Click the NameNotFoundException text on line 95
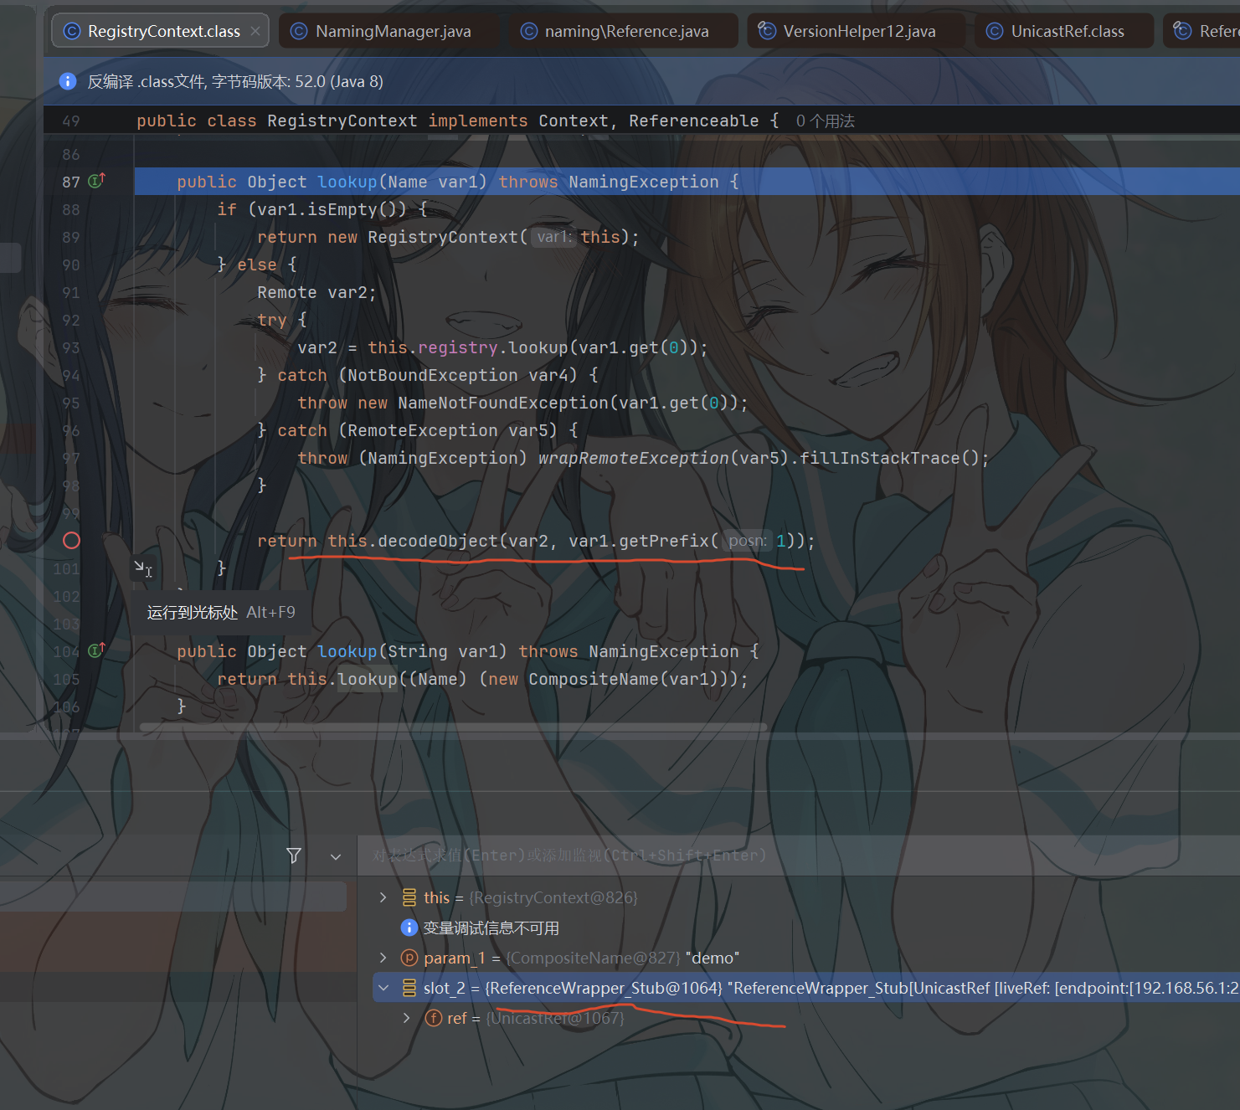The width and height of the screenshot is (1240, 1110). coord(503,403)
